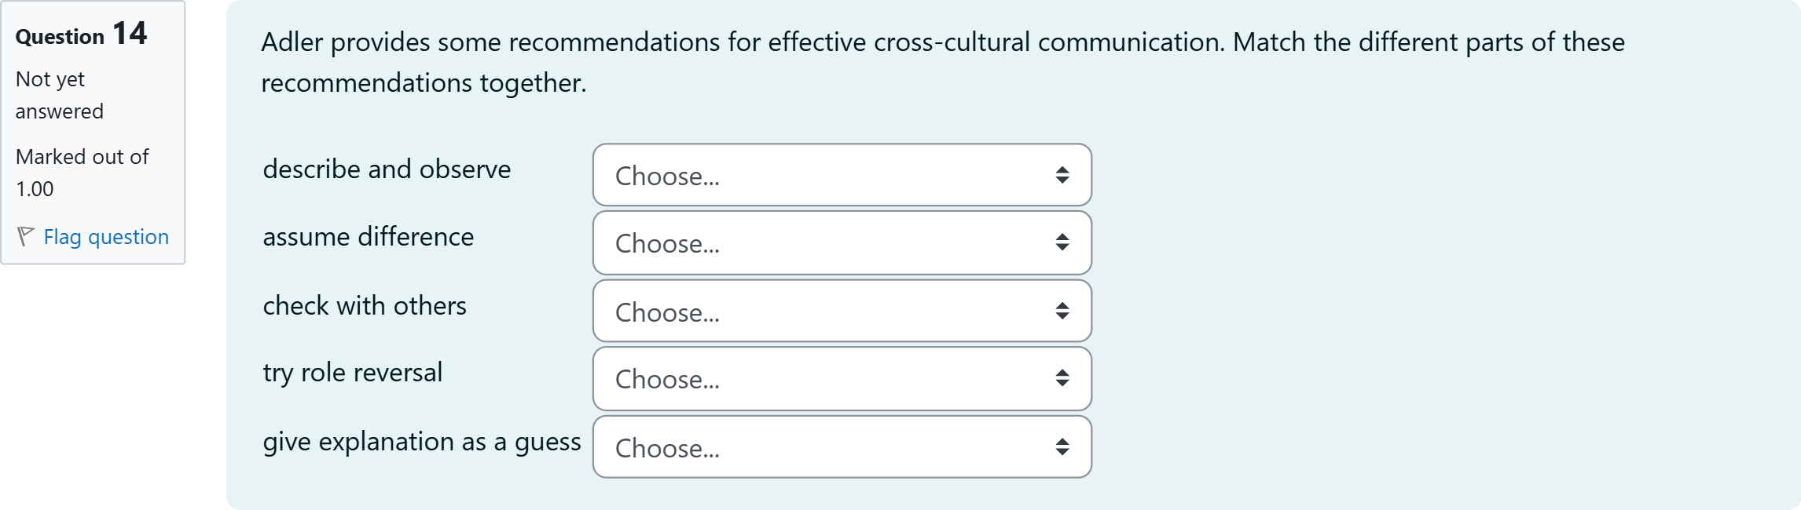Click the flag icon beside Flag question

pos(25,236)
